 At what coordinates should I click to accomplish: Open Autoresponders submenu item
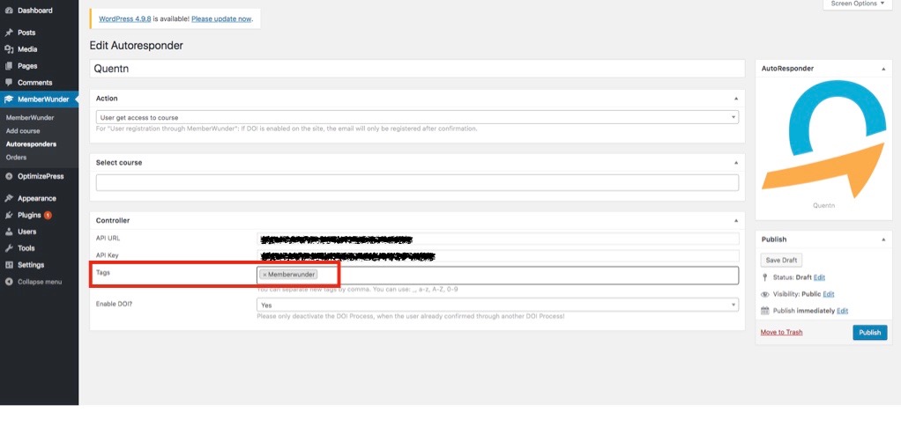(31, 144)
